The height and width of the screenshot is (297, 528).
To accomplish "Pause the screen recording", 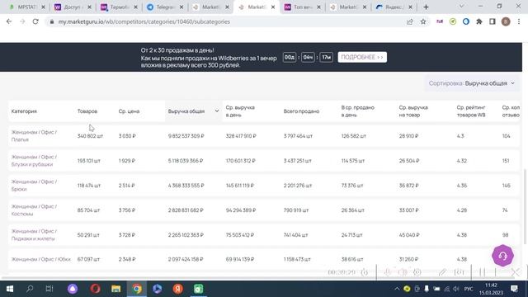I will (x=482, y=272).
